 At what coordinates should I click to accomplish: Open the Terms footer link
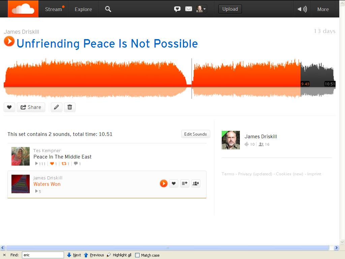(228, 174)
